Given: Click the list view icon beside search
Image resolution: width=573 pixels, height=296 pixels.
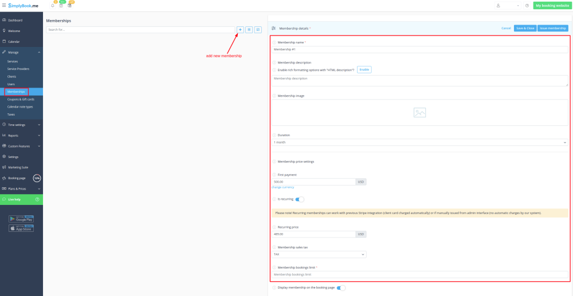Looking at the screenshot, I should tap(249, 29).
